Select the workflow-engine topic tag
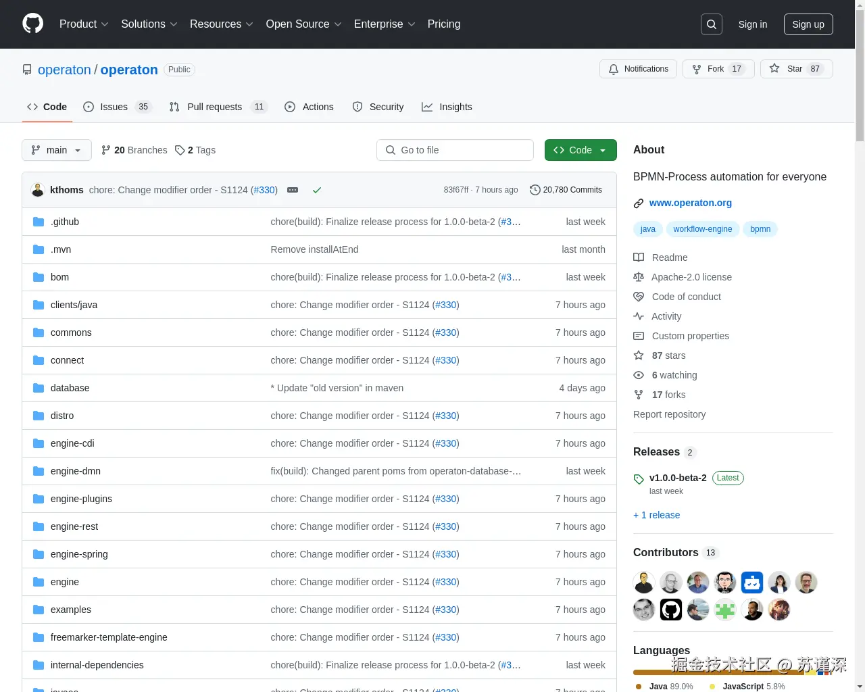Viewport: 865px width, 692px height. 703,229
